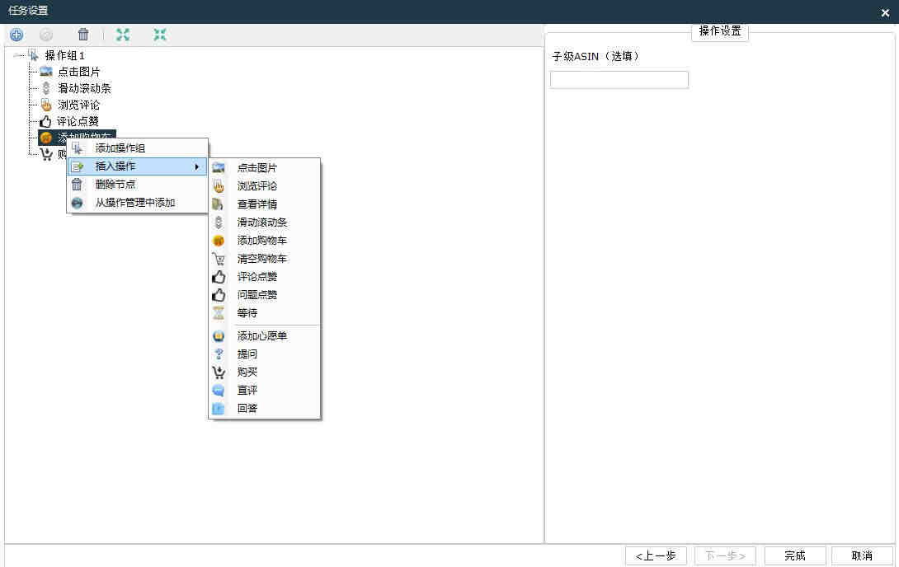Click the green expand-all arrows icon
Screen dimensions: 899x567
(123, 35)
